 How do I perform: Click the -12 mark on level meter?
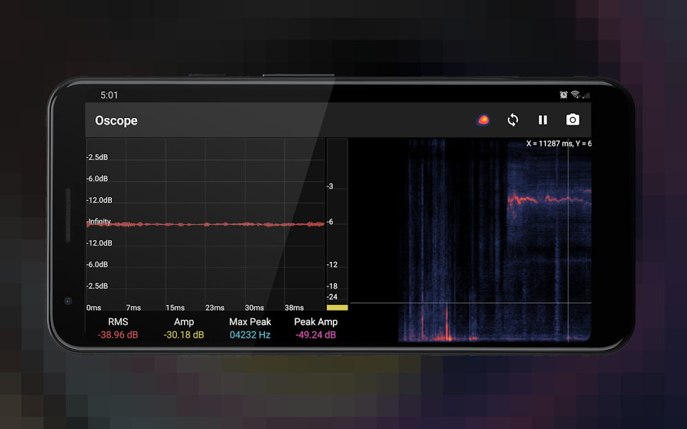pos(332,264)
